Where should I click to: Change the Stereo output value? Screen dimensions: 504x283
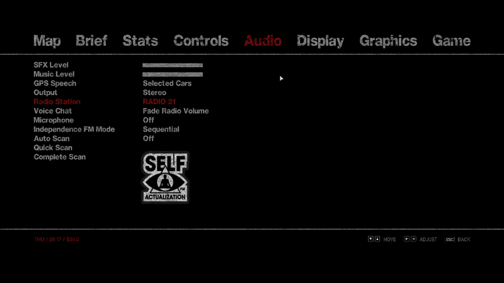pos(154,92)
